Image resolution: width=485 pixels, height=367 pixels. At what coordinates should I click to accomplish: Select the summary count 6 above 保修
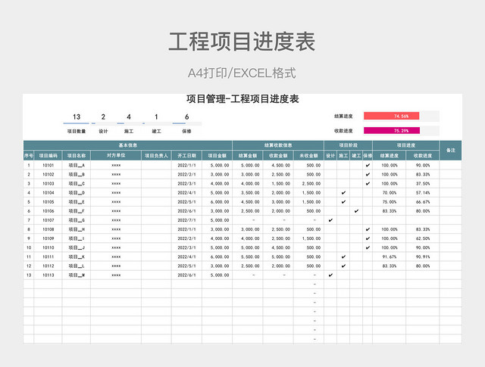[187, 117]
